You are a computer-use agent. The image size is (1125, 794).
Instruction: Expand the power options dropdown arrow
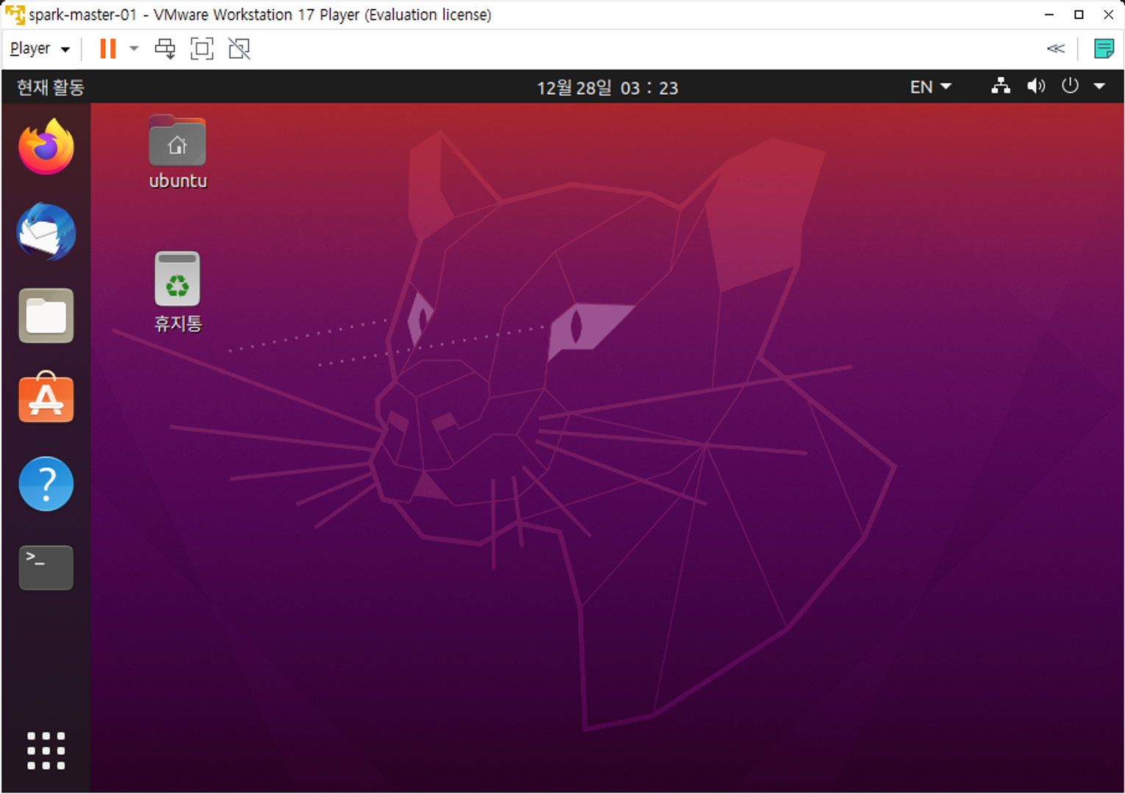(x=134, y=48)
